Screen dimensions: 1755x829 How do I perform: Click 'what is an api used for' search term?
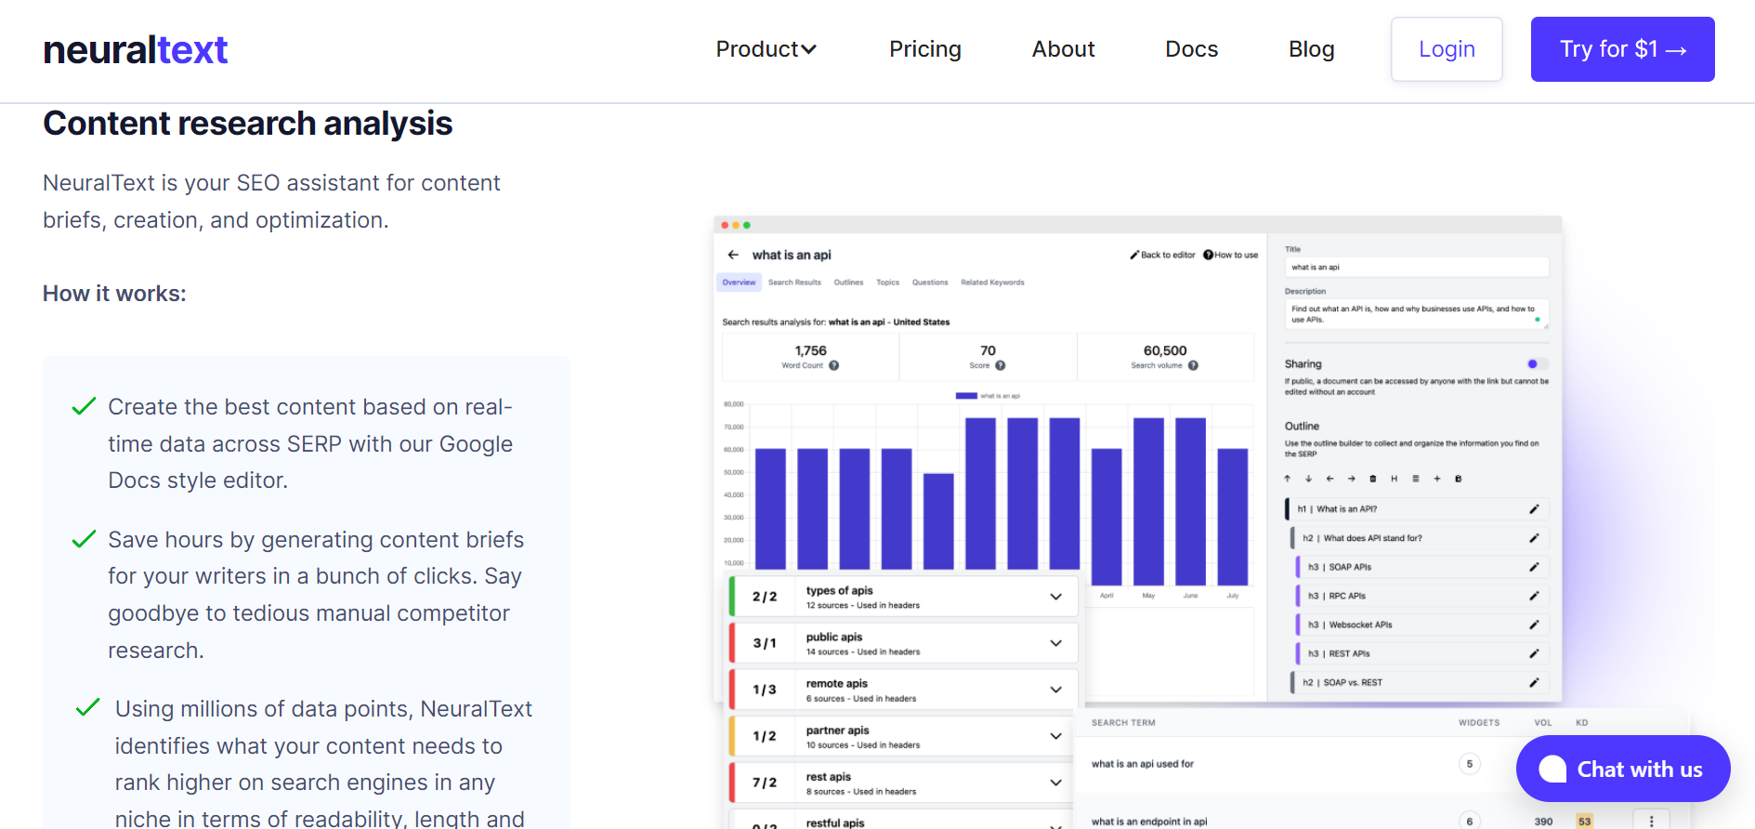click(1142, 764)
